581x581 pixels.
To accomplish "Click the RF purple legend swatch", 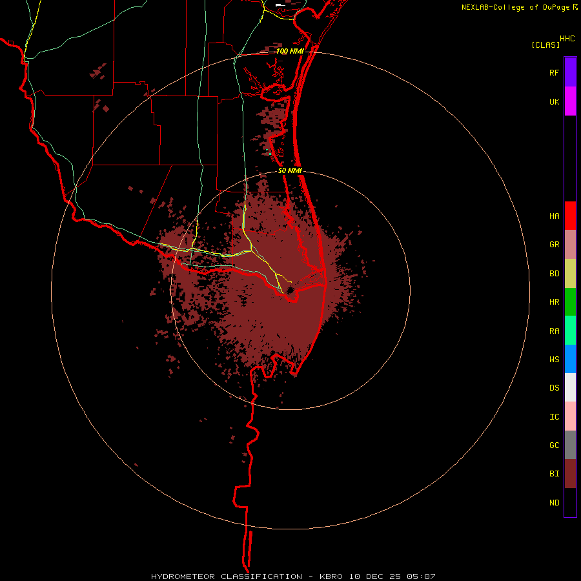I will [570, 72].
